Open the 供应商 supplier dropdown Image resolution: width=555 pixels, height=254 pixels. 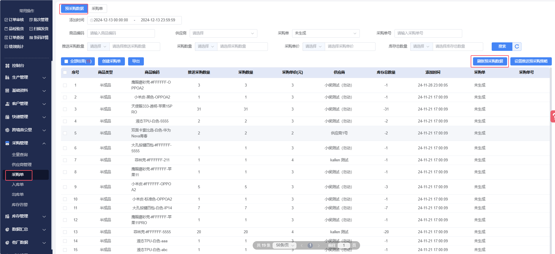[x=223, y=33]
